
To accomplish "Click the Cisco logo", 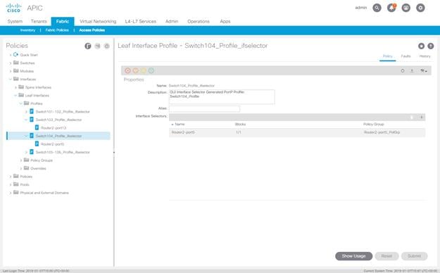I will tap(13, 8).
